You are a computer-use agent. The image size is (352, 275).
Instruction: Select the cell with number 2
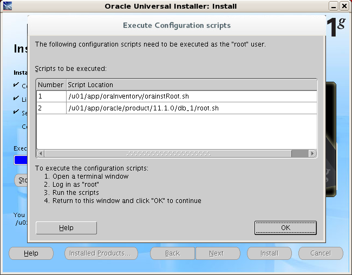tap(51, 108)
